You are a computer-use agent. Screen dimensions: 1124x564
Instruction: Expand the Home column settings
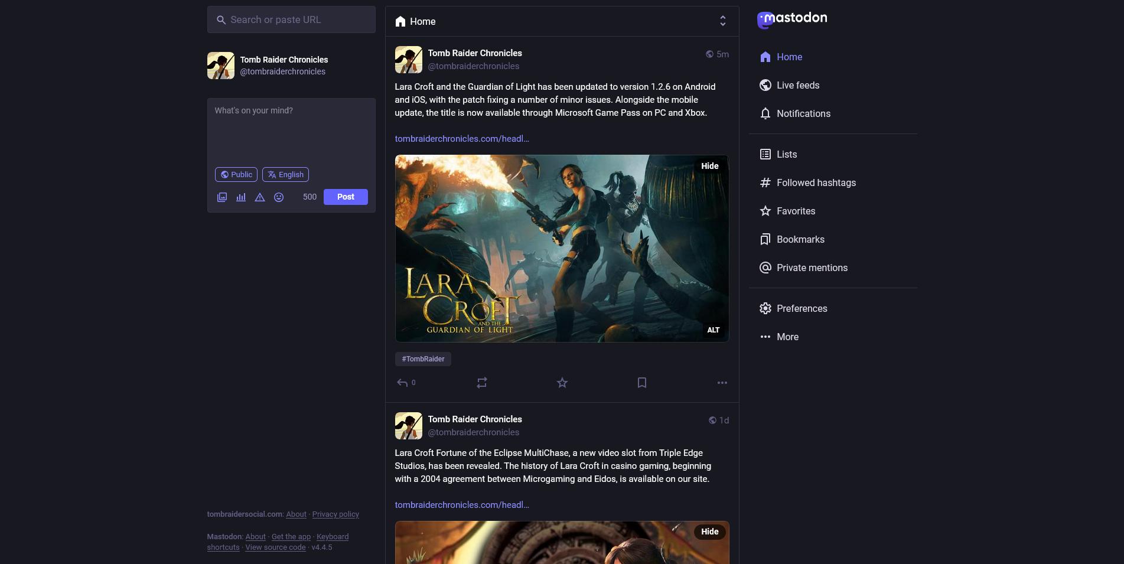point(722,21)
